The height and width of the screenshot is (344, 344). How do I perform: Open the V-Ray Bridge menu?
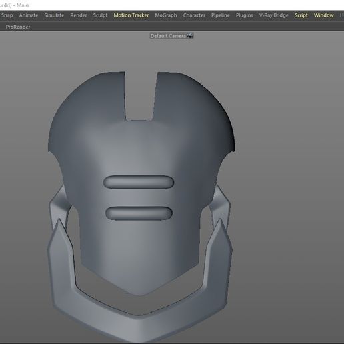(x=273, y=15)
